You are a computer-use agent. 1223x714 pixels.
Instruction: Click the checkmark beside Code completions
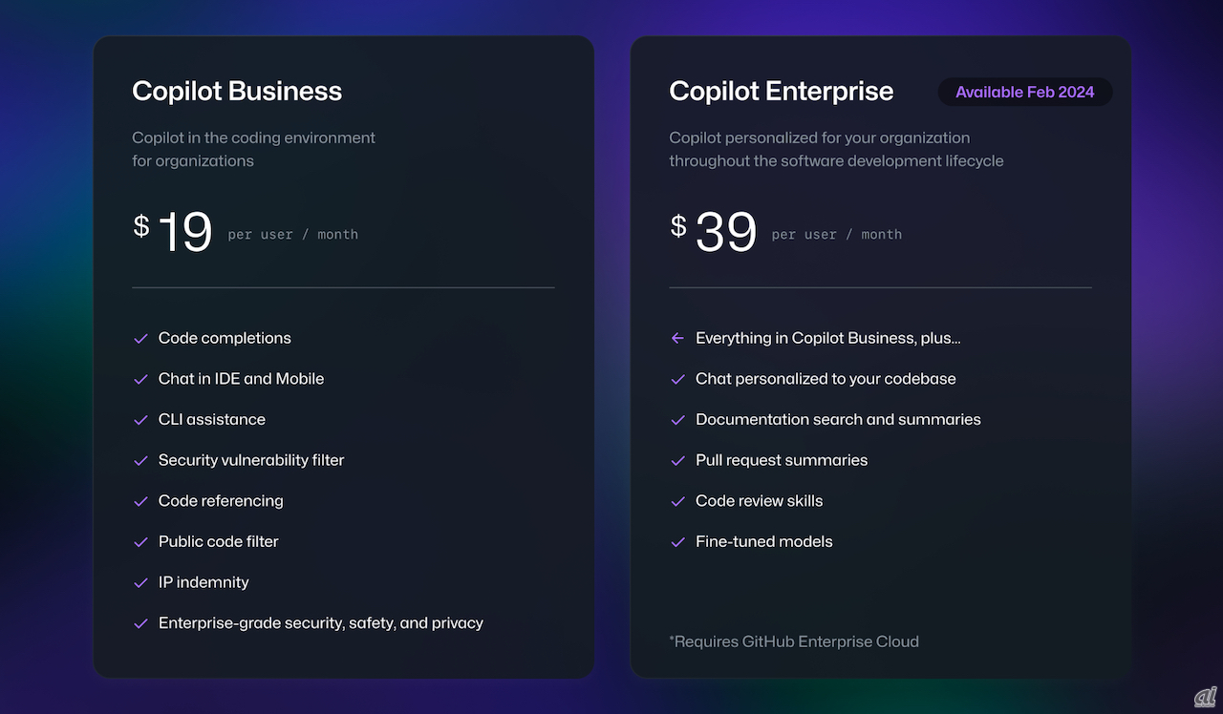[140, 339]
